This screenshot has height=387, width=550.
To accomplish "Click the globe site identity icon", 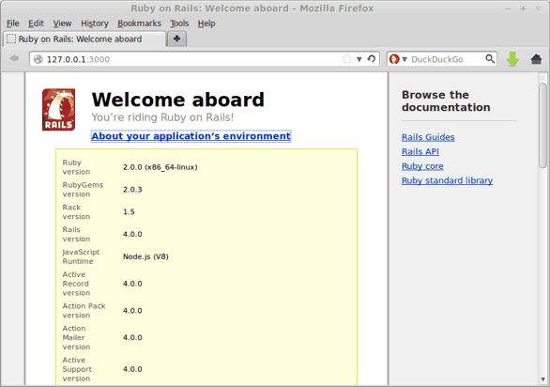I will tap(38, 59).
